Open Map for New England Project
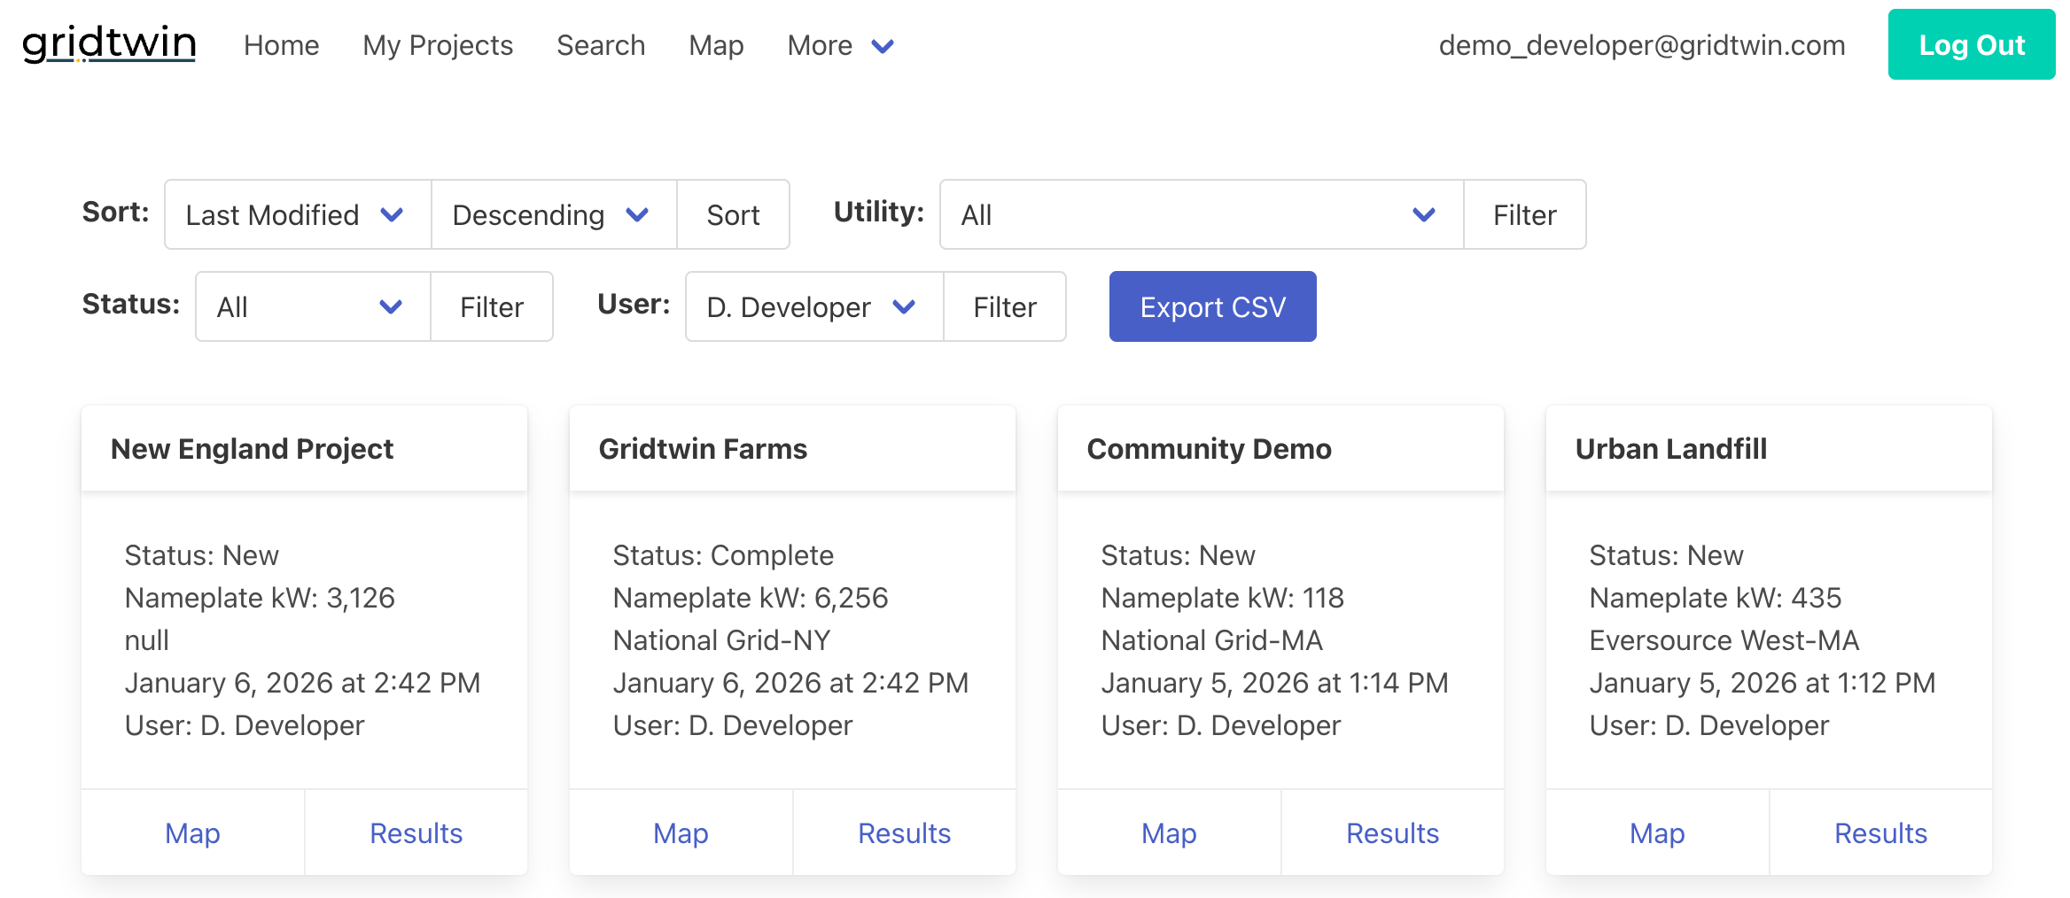The width and height of the screenshot is (2070, 898). pos(192,832)
